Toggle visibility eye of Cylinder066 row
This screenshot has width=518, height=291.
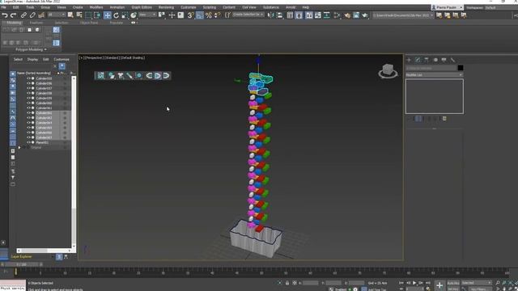(28, 133)
